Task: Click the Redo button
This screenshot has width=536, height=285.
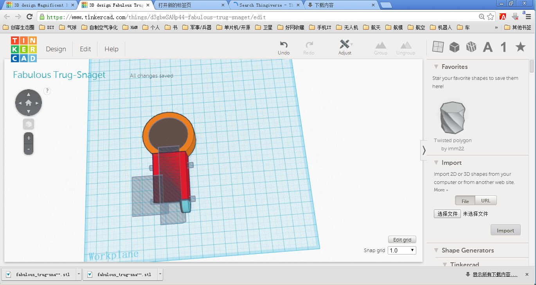Action: (x=309, y=48)
